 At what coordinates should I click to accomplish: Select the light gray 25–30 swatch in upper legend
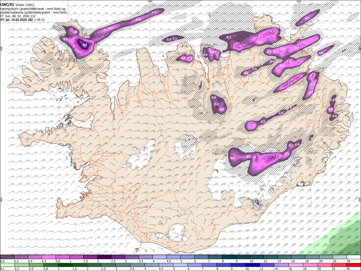(x=340, y=257)
